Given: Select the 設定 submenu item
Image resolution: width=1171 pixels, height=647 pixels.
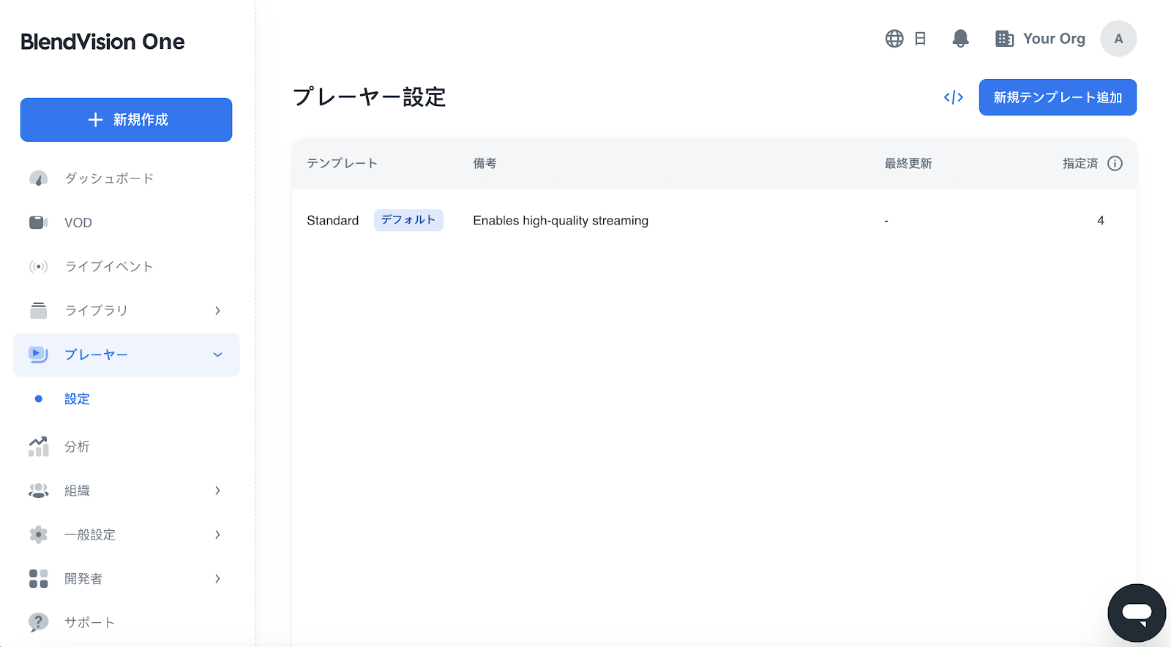Looking at the screenshot, I should (x=77, y=399).
